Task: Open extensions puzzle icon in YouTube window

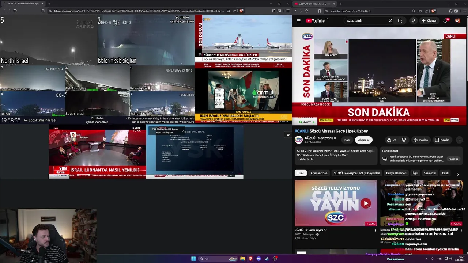Action: 450,11
